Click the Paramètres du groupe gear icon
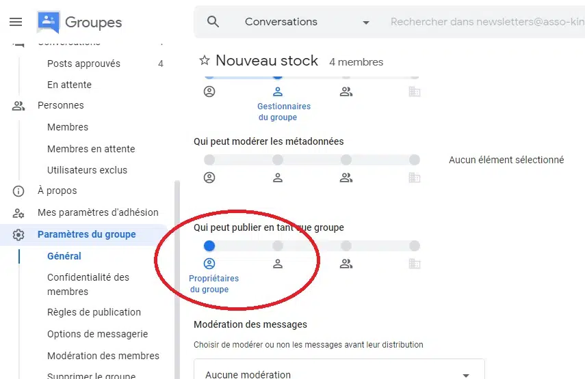585x379 pixels. click(18, 234)
